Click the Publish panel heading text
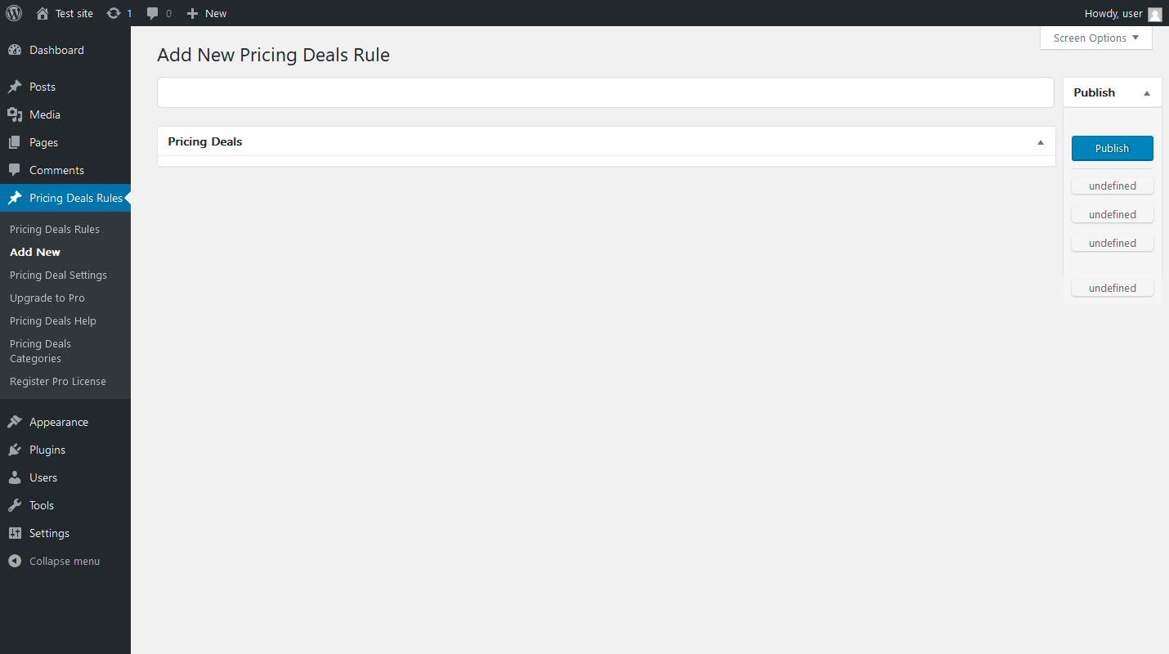 point(1095,92)
